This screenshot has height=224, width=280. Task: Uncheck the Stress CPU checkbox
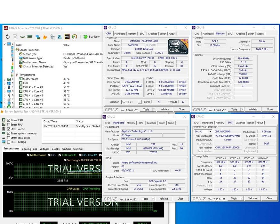(9, 120)
